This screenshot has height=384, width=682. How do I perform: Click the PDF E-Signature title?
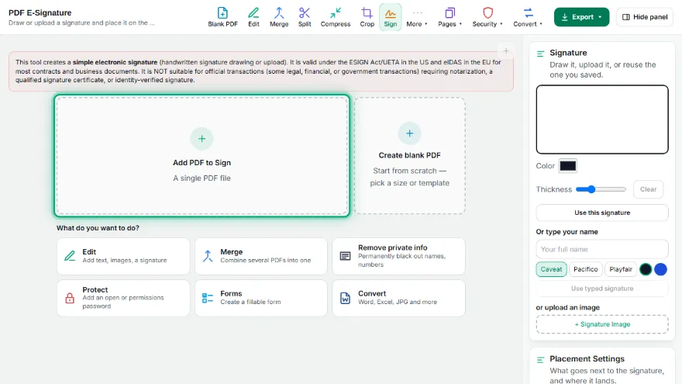click(40, 12)
